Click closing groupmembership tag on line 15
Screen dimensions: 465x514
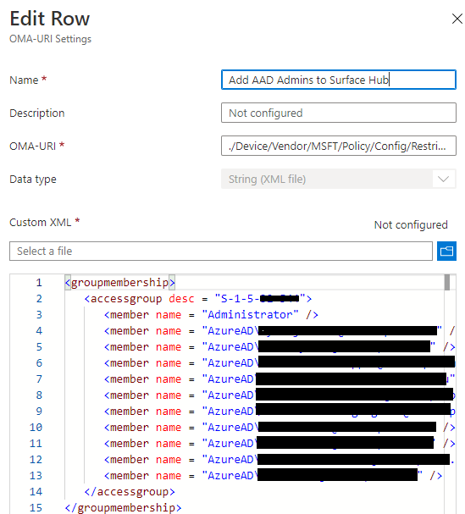click(123, 508)
